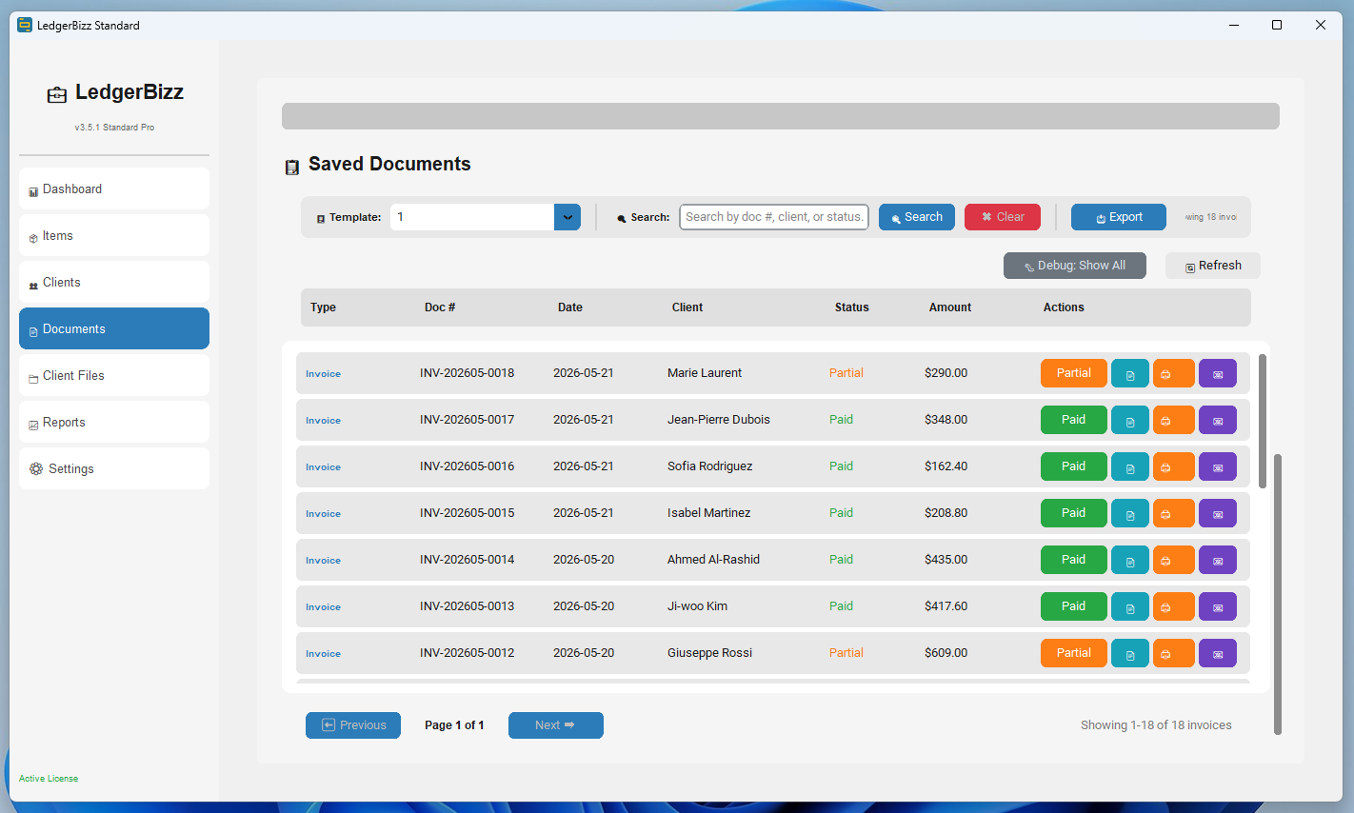This screenshot has height=813, width=1354.
Task: Click the red Clear button
Action: [x=1003, y=217]
